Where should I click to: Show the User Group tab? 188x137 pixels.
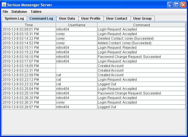tap(142, 19)
